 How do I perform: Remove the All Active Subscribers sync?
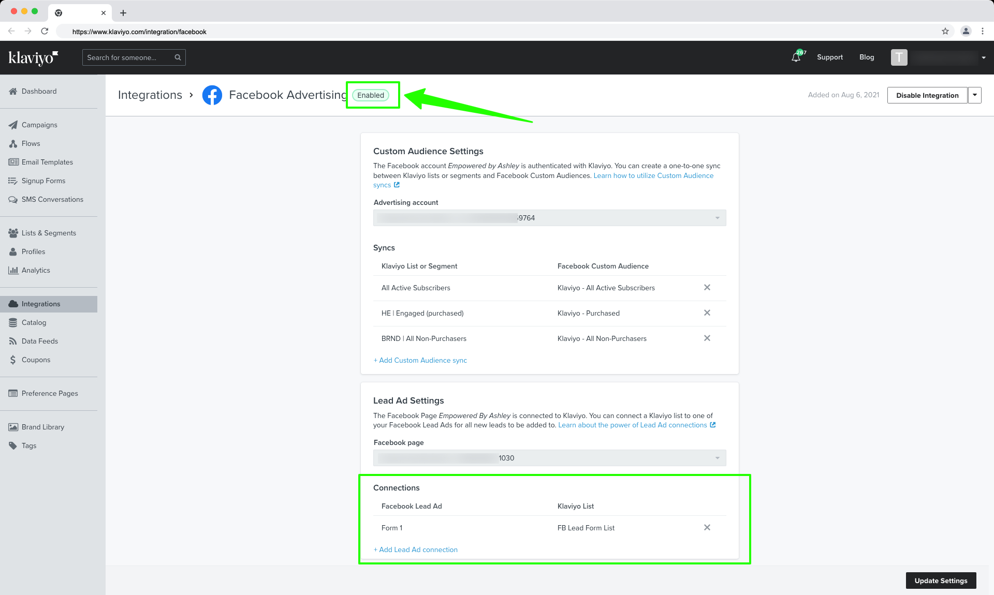[x=707, y=287]
